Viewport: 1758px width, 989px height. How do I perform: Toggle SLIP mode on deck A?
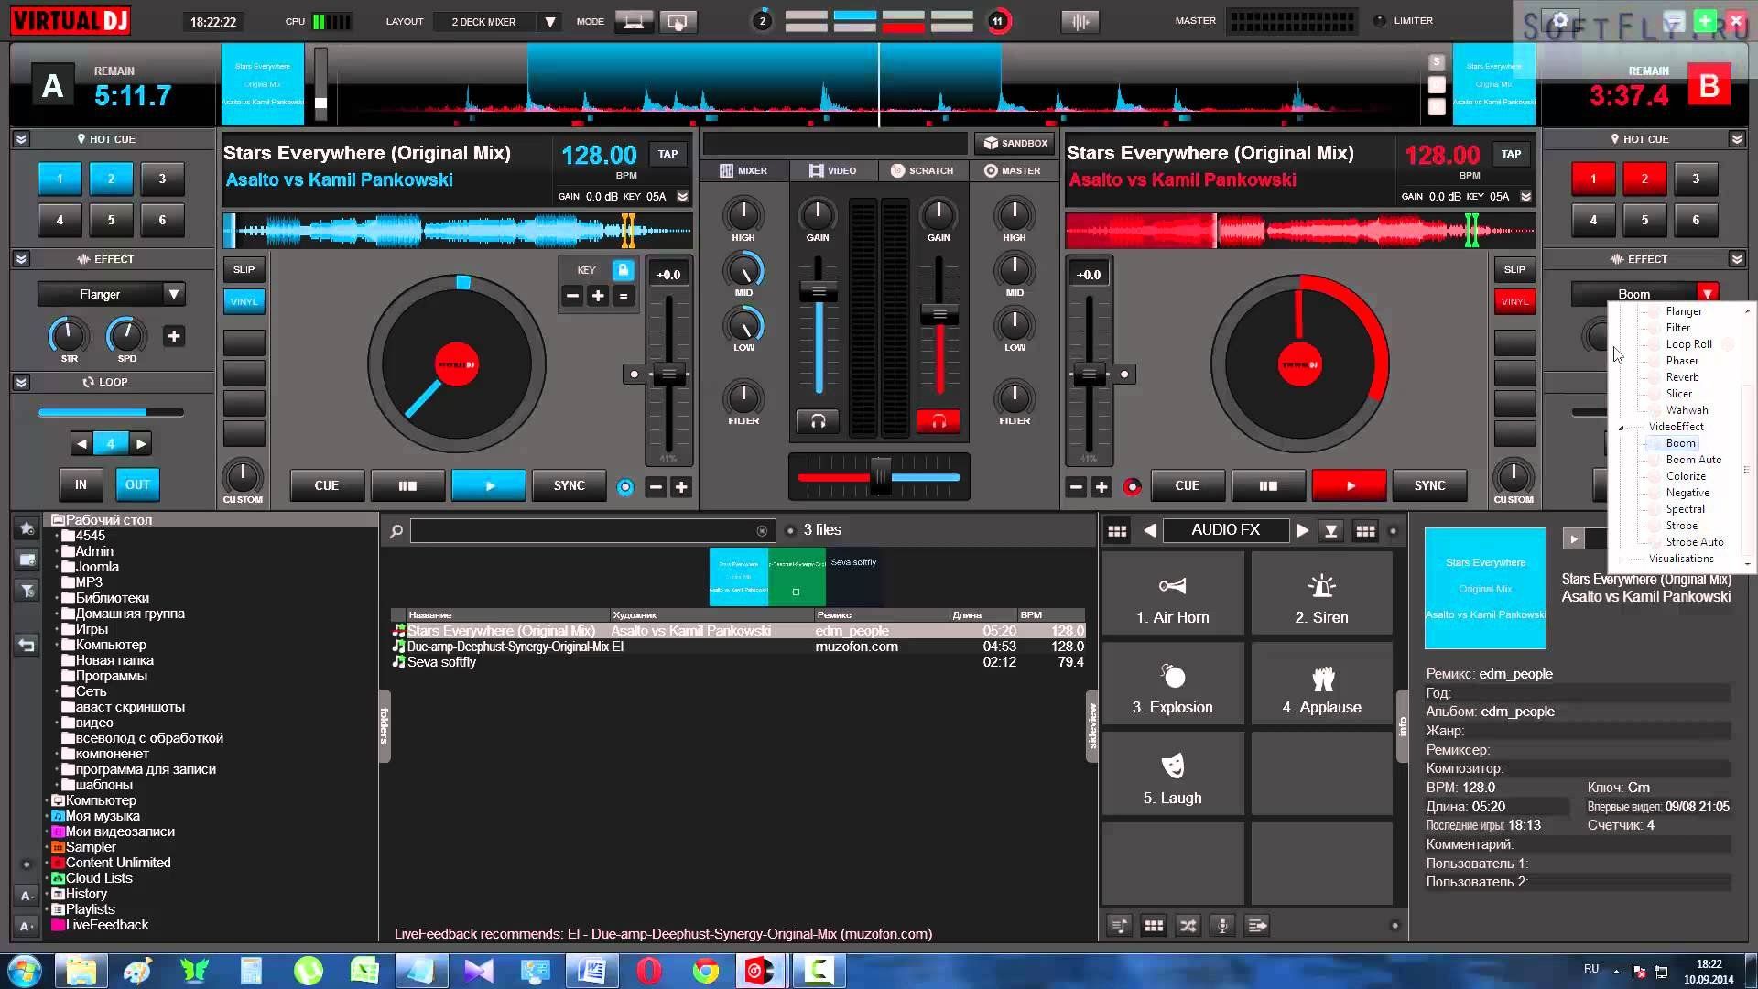tap(243, 269)
